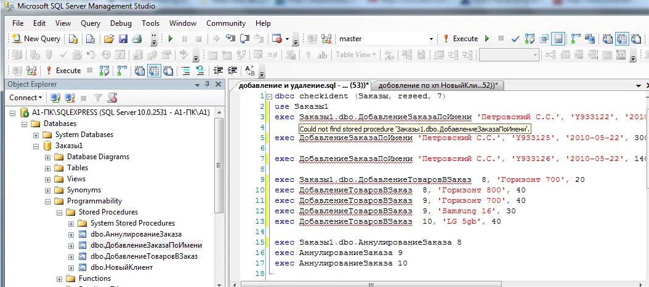Select dbo.НовыйКлиент stored procedure
Viewport: 649px width, 287px height.
[122, 267]
